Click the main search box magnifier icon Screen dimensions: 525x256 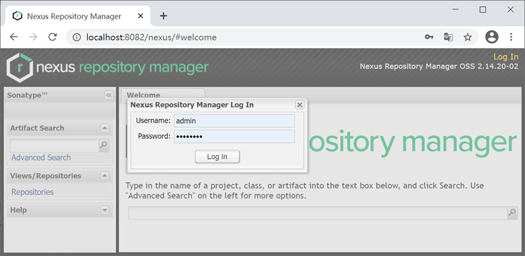coord(512,213)
